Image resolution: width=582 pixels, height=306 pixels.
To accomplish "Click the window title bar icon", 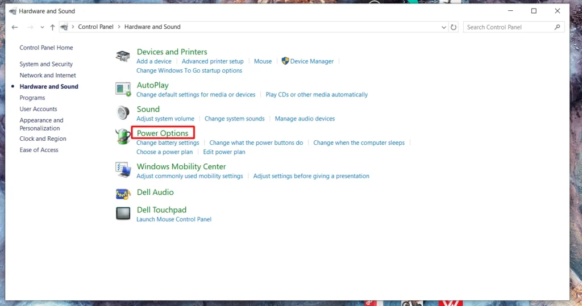I will coord(13,11).
